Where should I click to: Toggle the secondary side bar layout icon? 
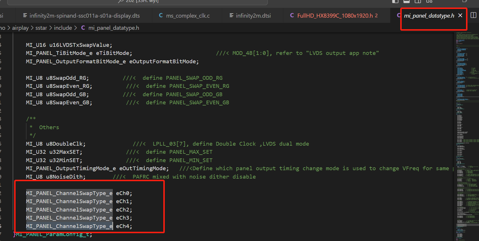(x=418, y=1)
